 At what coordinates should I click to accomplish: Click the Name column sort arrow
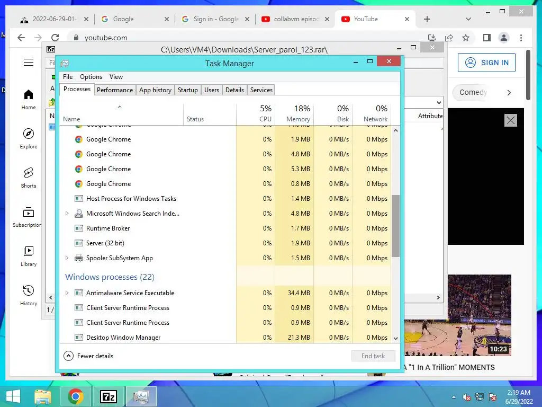pyautogui.click(x=120, y=107)
